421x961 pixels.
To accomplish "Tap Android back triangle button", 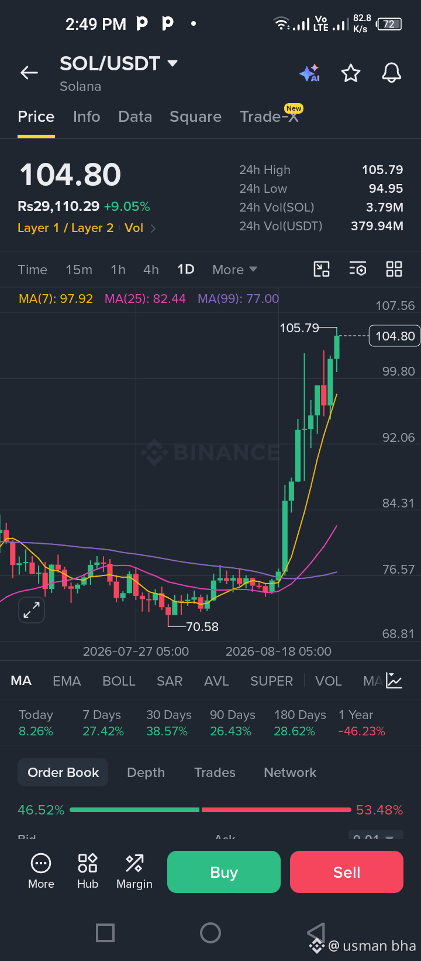I will tap(316, 932).
